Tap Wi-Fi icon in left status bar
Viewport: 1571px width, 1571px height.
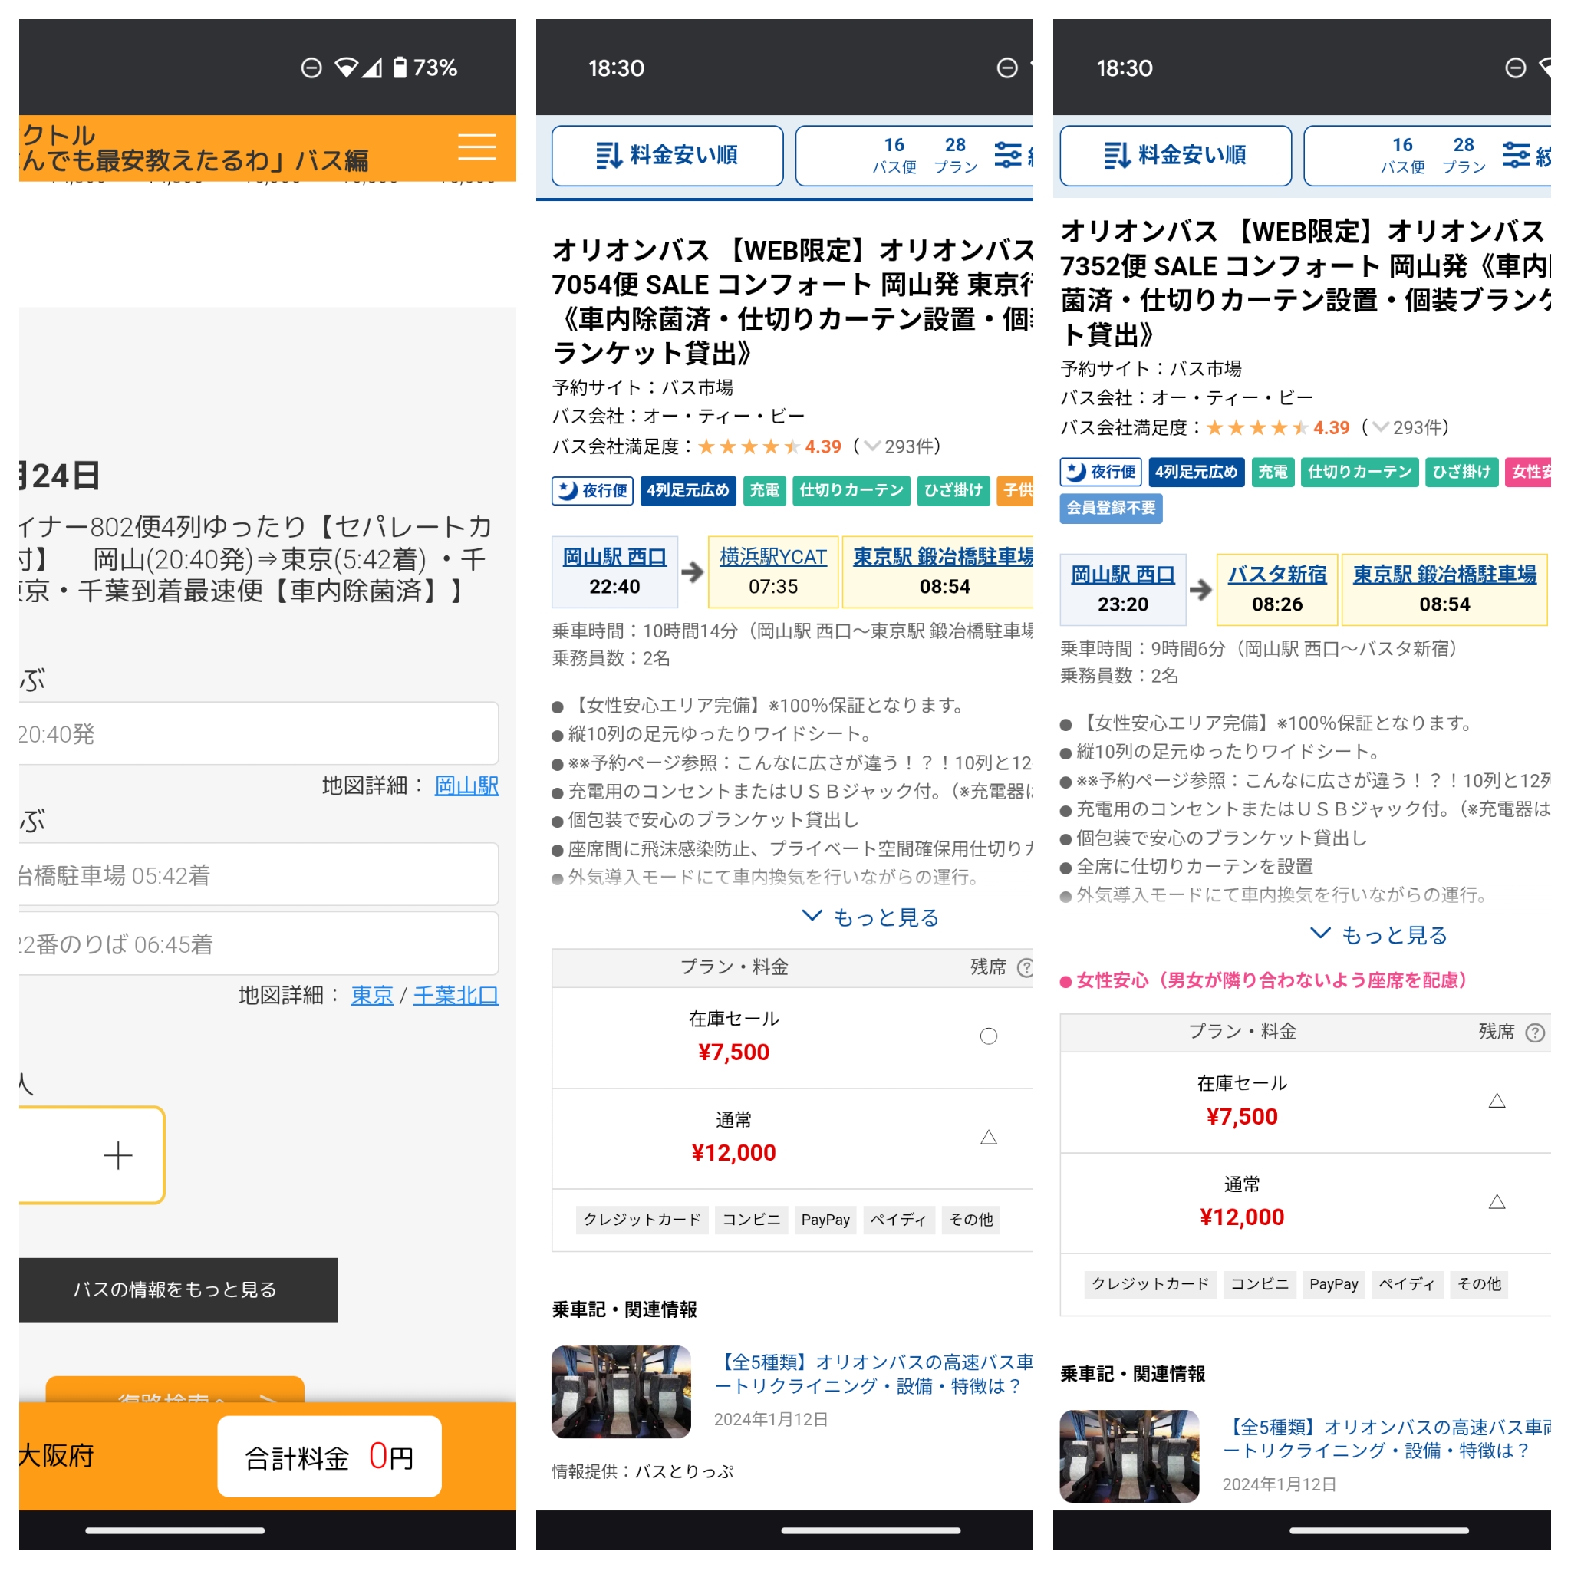[347, 68]
